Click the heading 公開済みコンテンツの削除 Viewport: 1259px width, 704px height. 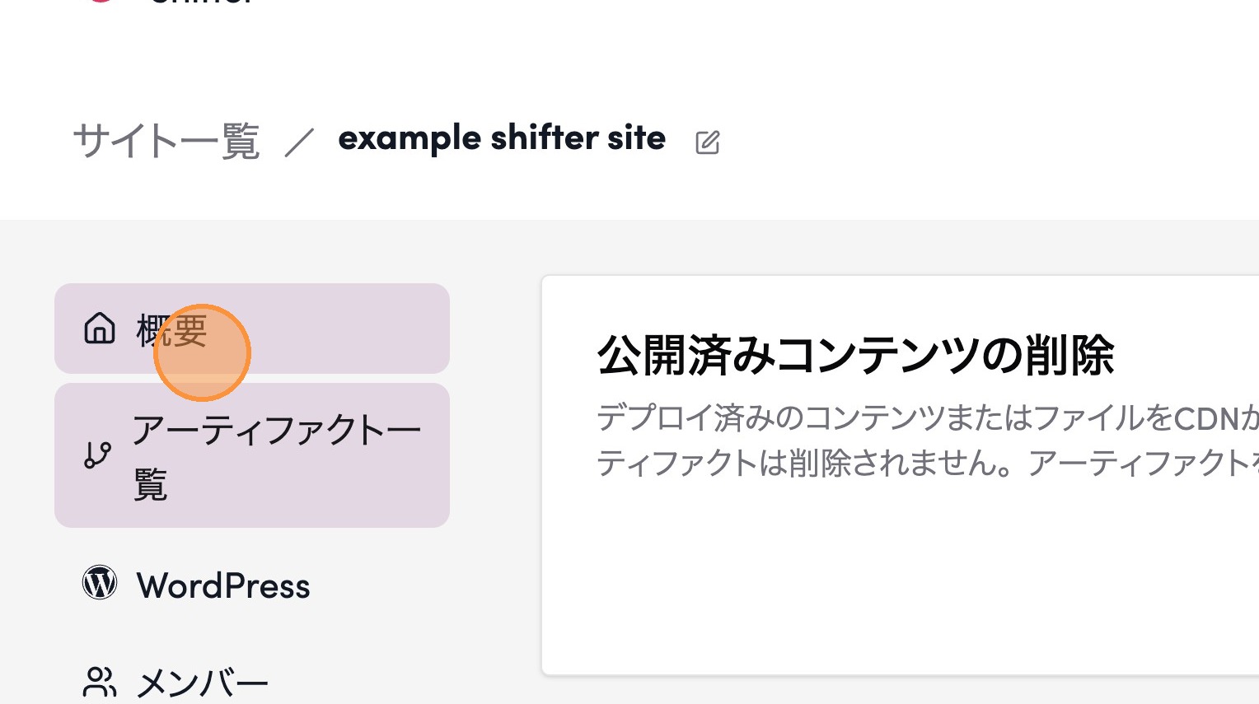tap(855, 356)
